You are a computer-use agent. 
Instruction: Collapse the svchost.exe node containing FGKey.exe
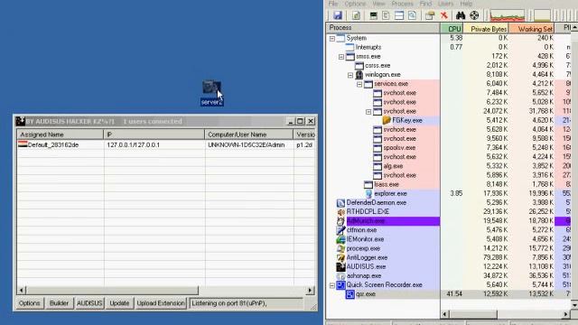(368, 112)
